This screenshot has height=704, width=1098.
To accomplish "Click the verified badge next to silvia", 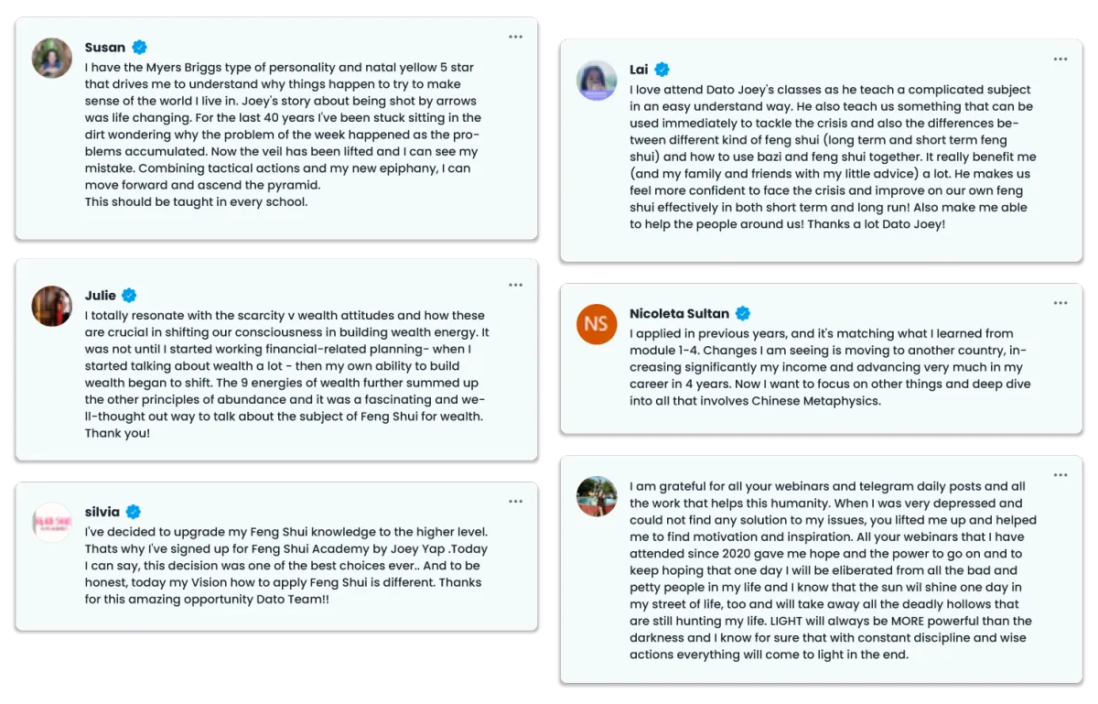I will 134,512.
